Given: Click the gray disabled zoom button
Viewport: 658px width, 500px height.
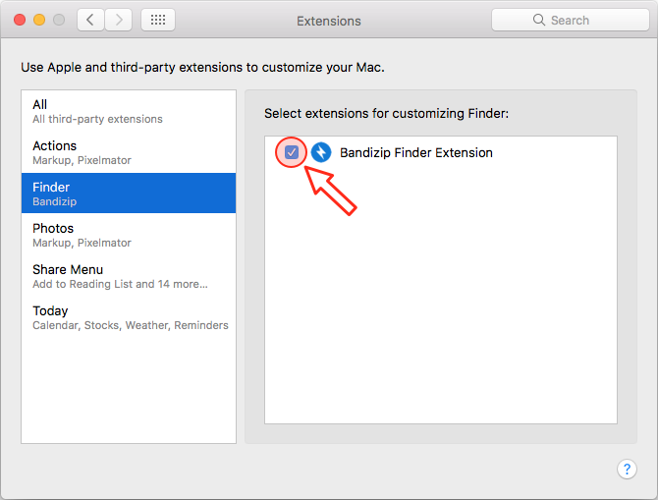Looking at the screenshot, I should [59, 20].
